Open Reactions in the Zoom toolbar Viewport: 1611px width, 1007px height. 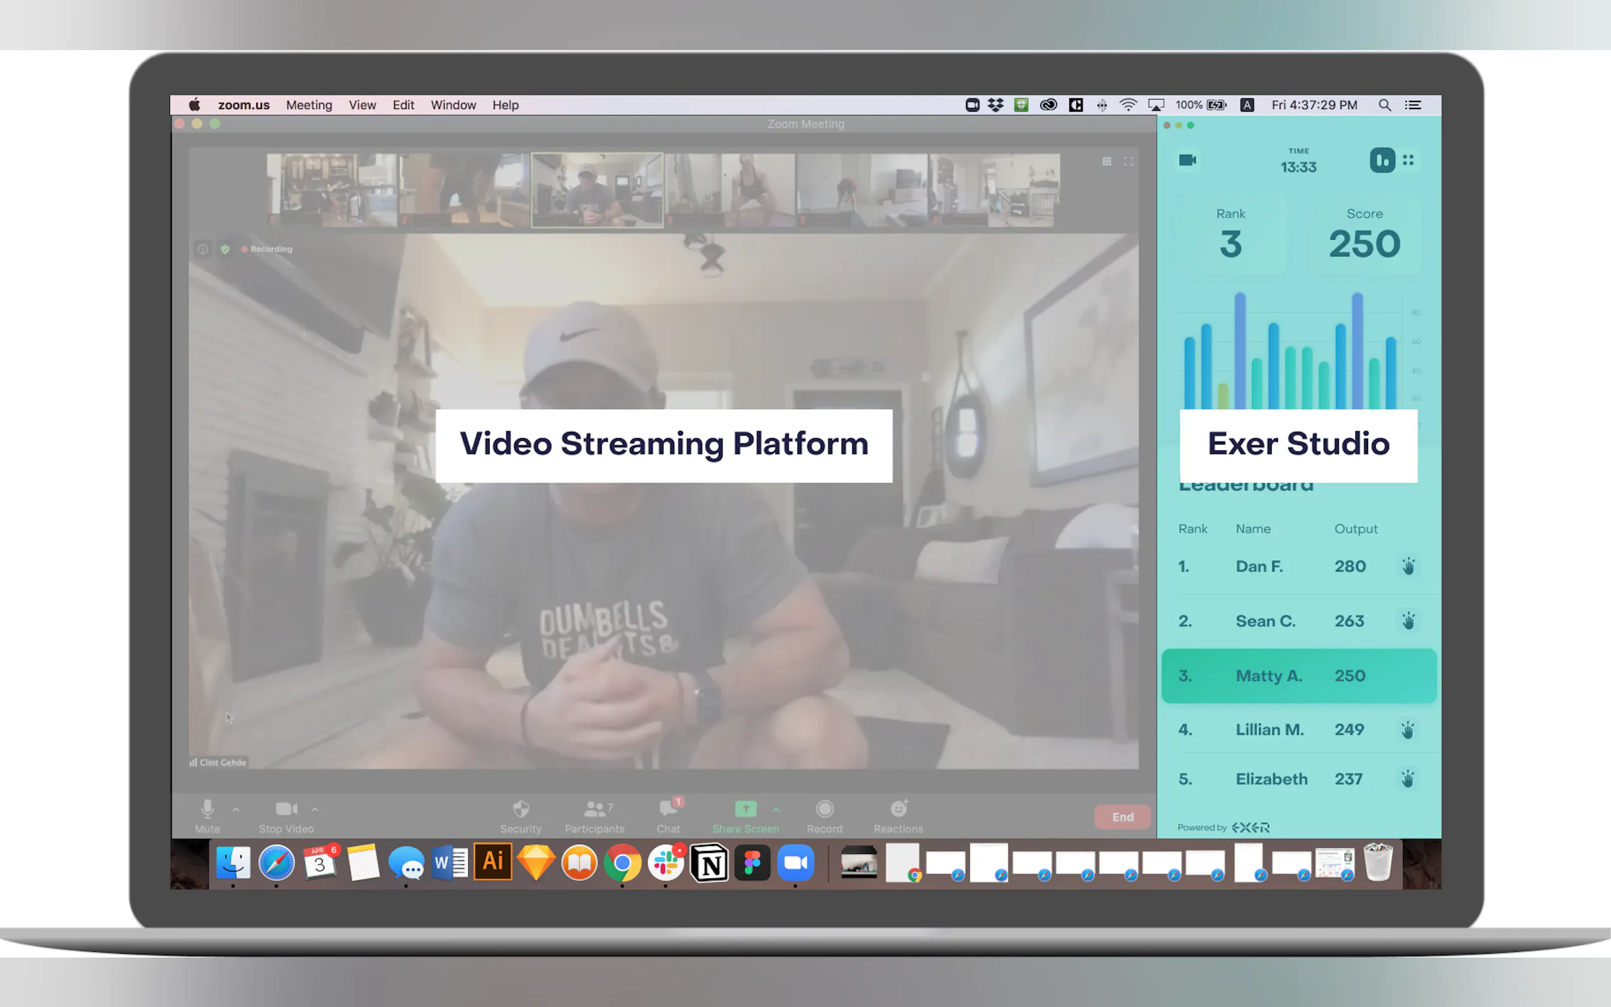[898, 817]
